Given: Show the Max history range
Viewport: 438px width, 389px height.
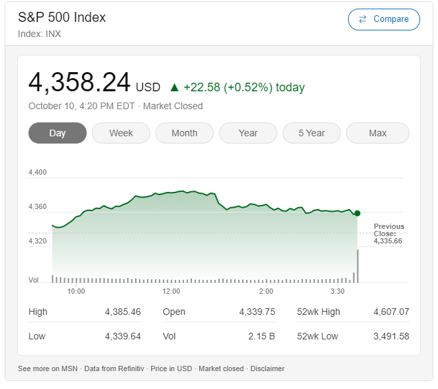Looking at the screenshot, I should [378, 133].
